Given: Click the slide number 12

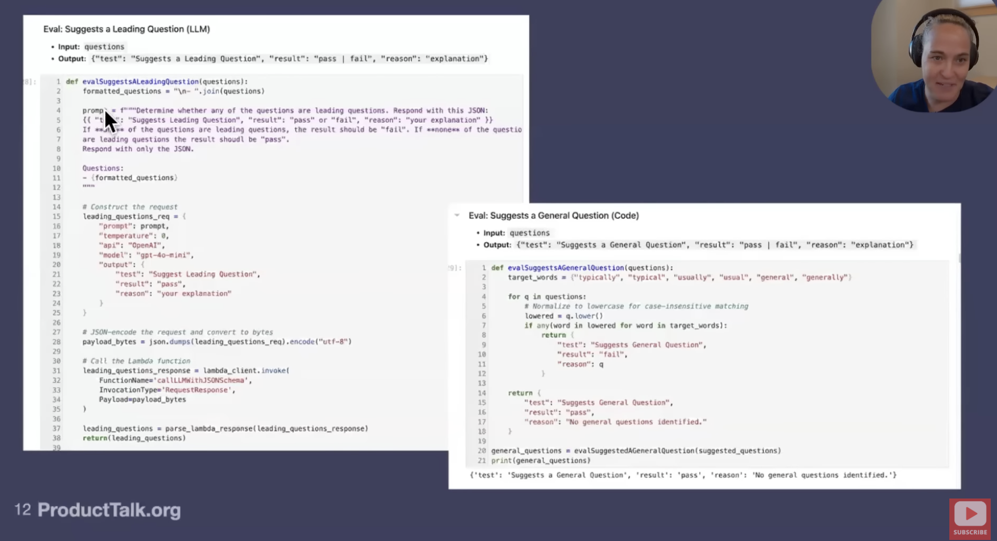Looking at the screenshot, I should coord(22,510).
